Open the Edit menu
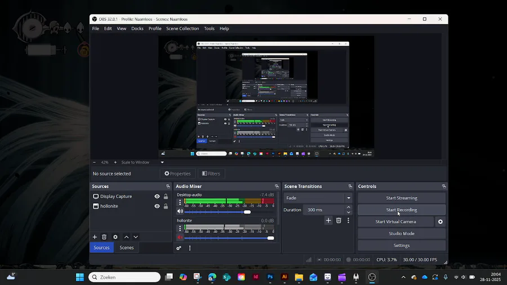 (108, 28)
